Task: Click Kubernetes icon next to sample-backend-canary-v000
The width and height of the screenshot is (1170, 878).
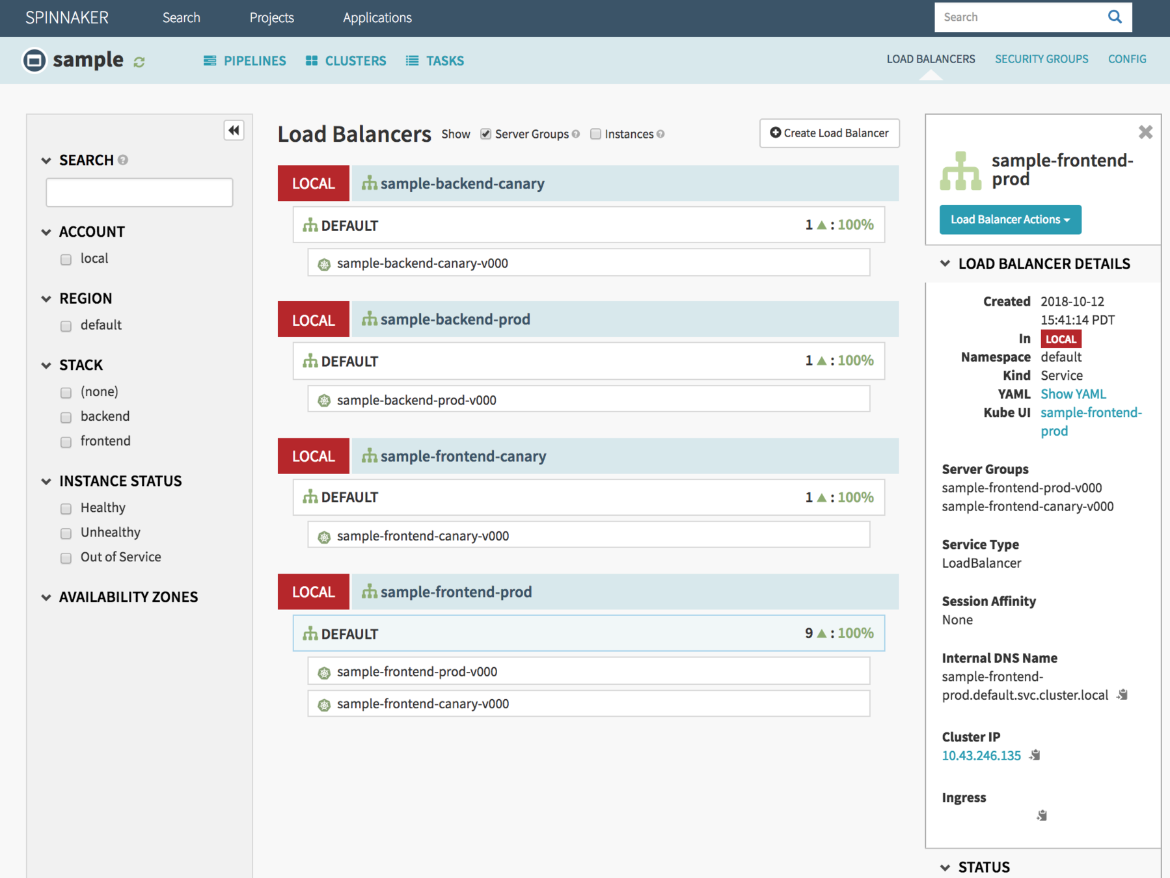Action: (324, 264)
